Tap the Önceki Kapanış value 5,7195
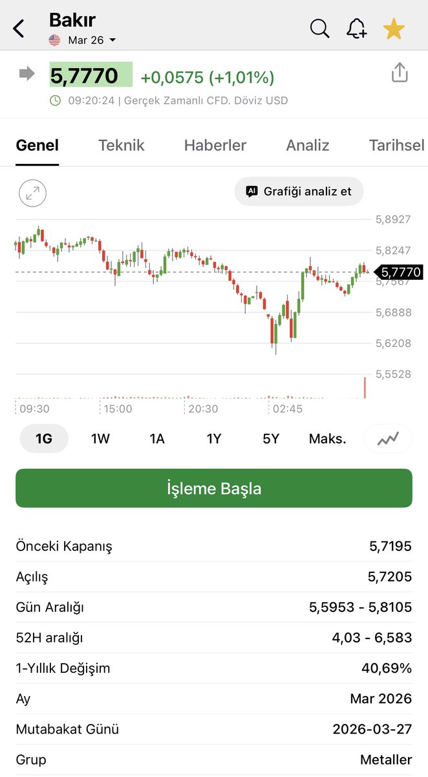This screenshot has width=428, height=777. pyautogui.click(x=391, y=546)
